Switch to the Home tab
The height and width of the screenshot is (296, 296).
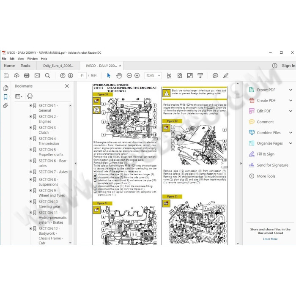tap(9, 66)
